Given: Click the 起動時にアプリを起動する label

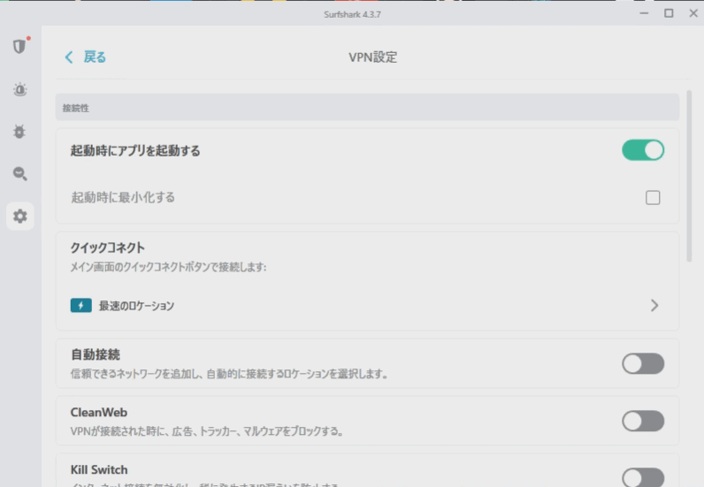Looking at the screenshot, I should coord(135,151).
